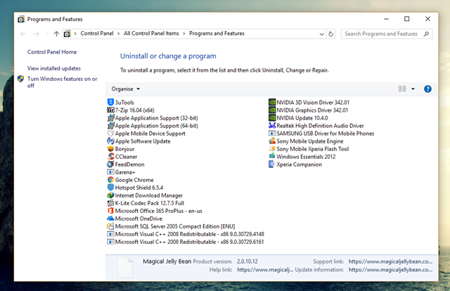Click the NVIDIA Update 10.4.0 icon
The height and width of the screenshot is (291, 450).
(272, 117)
